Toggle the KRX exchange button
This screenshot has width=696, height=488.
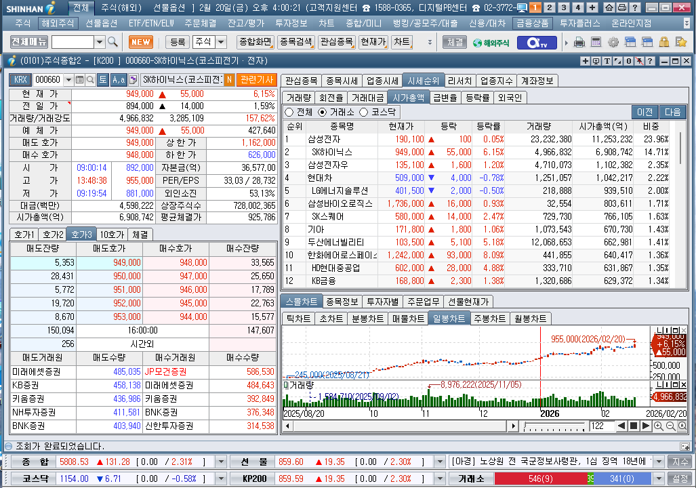coord(20,80)
